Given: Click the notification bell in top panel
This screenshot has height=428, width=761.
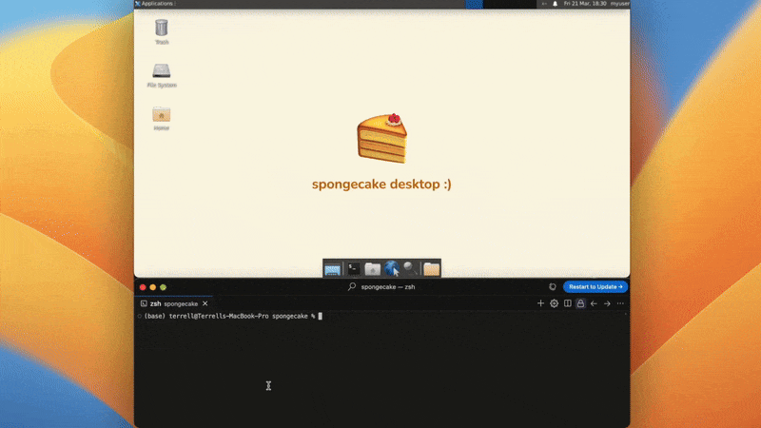Looking at the screenshot, I should pos(556,4).
